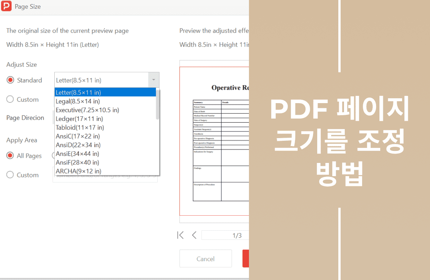430x280 pixels.
Task: Select Custom under Apply Area
Action: coord(10,175)
